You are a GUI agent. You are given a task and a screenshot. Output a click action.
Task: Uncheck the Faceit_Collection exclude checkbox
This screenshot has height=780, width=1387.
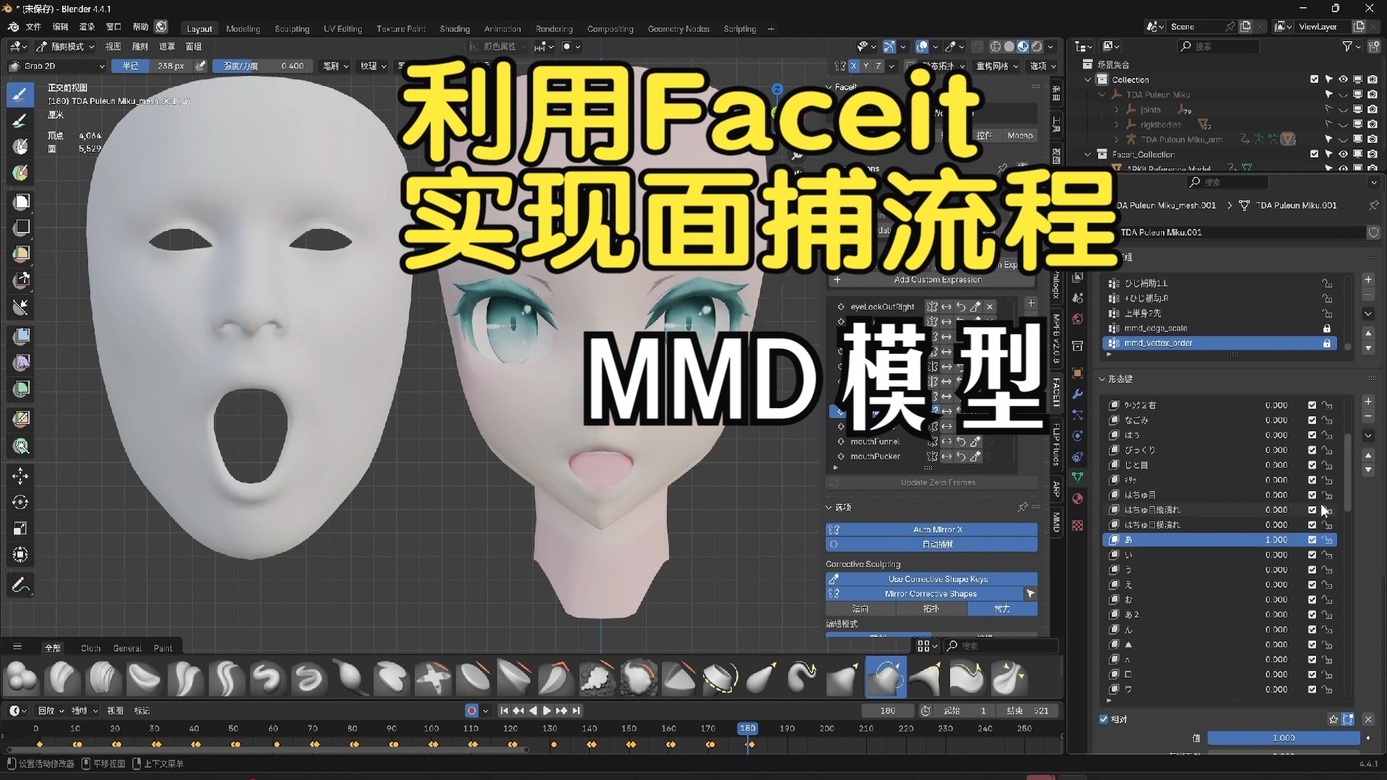(x=1314, y=154)
